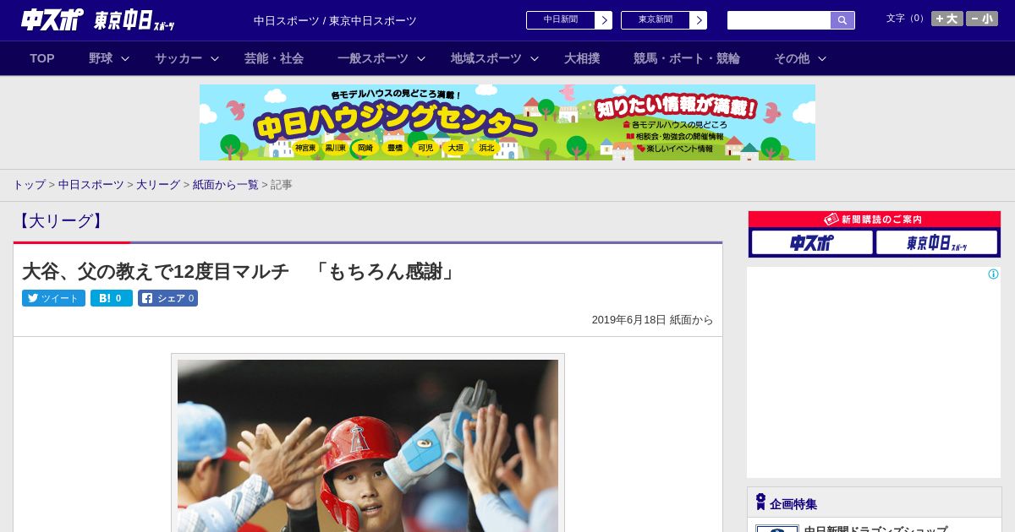Click the 紙面から一覧 breadcrumb link
This screenshot has width=1015, height=532.
click(226, 185)
